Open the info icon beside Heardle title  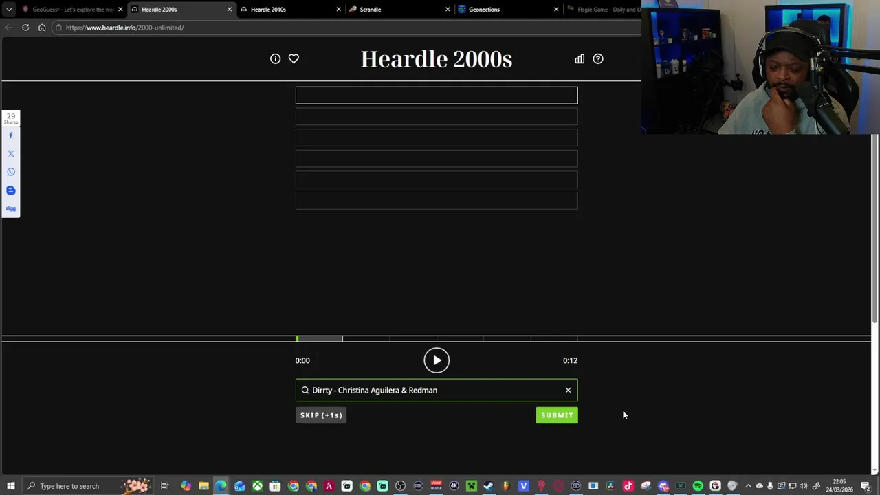click(x=275, y=58)
